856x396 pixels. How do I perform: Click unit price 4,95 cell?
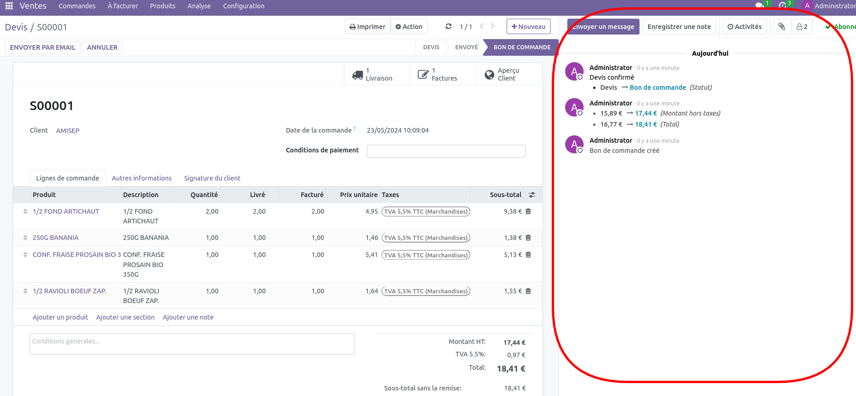click(372, 211)
